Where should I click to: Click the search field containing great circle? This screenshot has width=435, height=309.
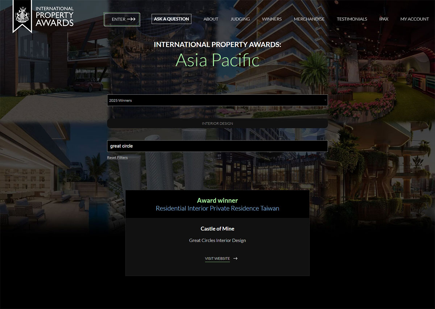217,146
